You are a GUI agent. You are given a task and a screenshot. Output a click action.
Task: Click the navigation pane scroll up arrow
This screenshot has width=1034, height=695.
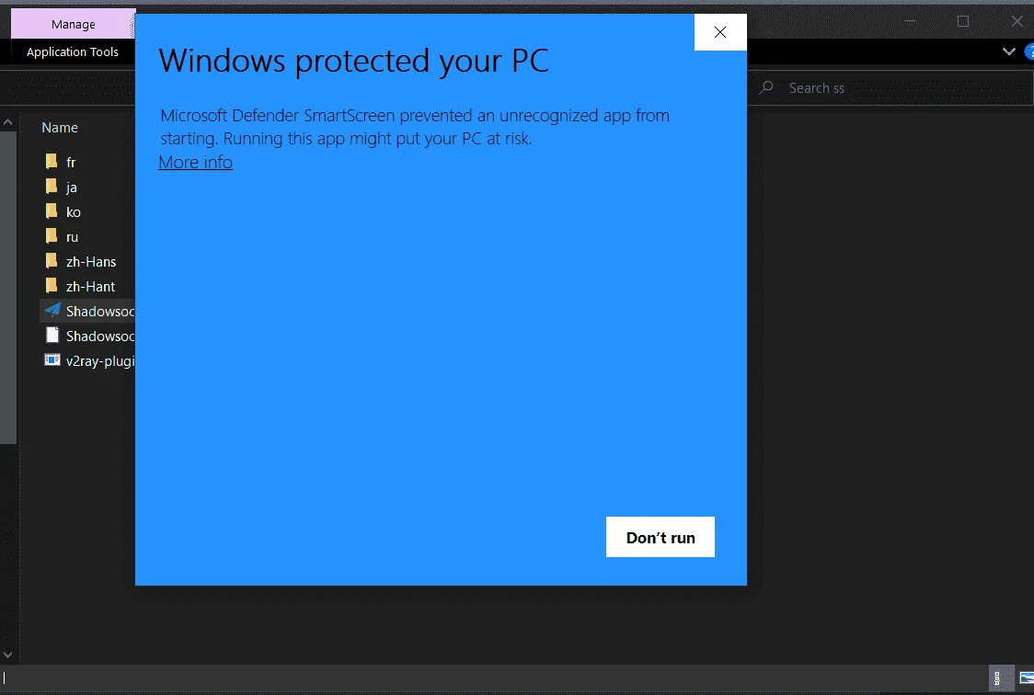tap(8, 122)
